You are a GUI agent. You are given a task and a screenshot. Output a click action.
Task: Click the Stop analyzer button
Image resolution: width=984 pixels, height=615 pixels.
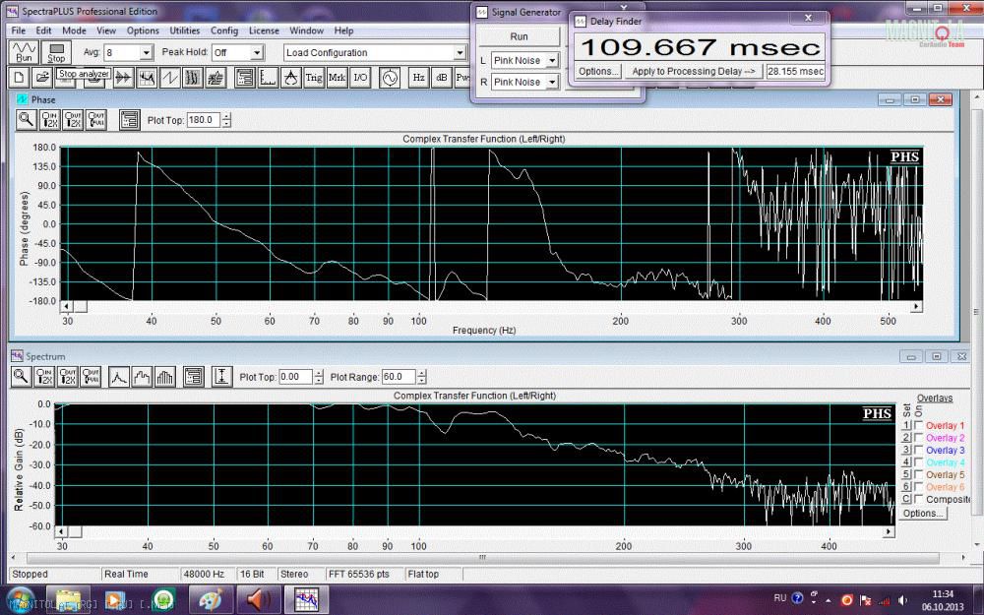(56, 52)
